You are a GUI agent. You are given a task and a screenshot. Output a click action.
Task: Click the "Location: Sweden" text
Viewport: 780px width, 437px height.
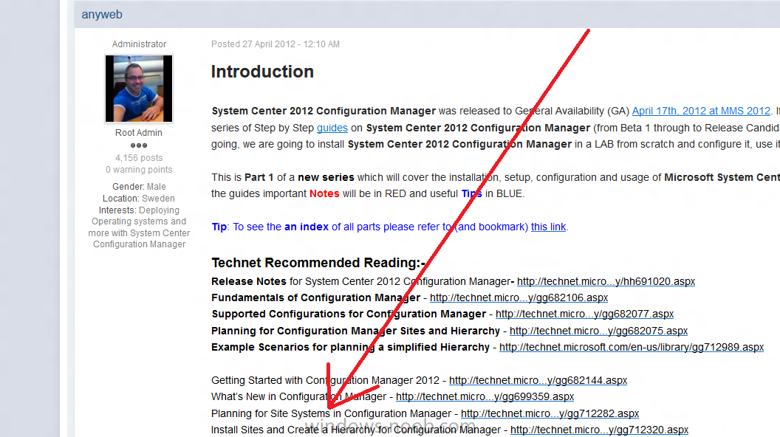tap(139, 199)
